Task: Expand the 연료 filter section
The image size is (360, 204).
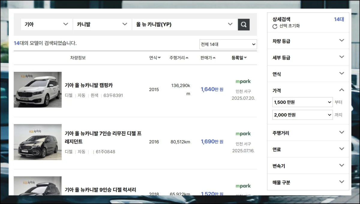Action: tap(308, 149)
